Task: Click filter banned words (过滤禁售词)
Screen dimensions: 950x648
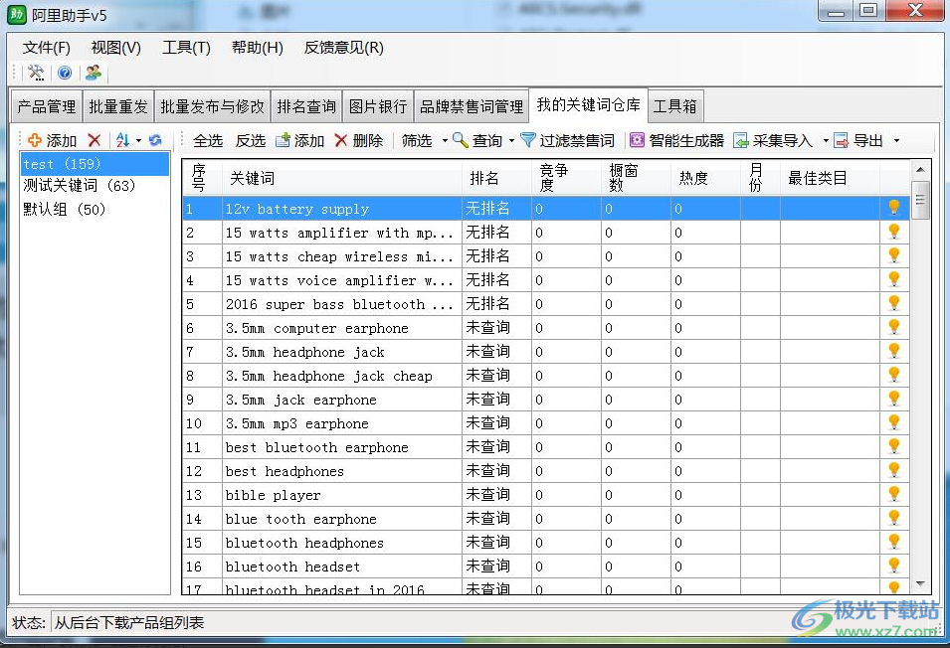Action: (x=567, y=140)
